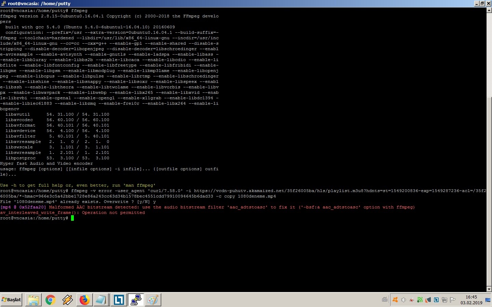The height and width of the screenshot is (307, 492).
Task: Minimize the PuTTY window
Action: (477, 3)
